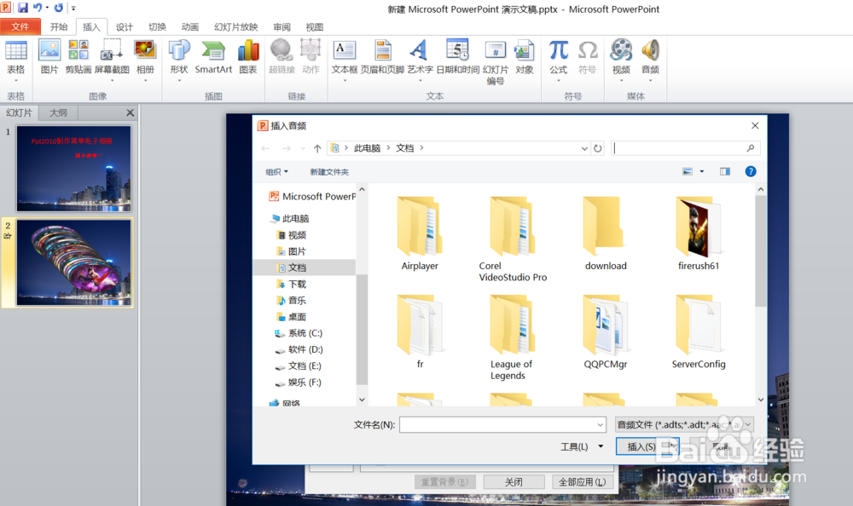Click New Folder (新建文件夹)
The image size is (853, 506).
click(x=329, y=172)
